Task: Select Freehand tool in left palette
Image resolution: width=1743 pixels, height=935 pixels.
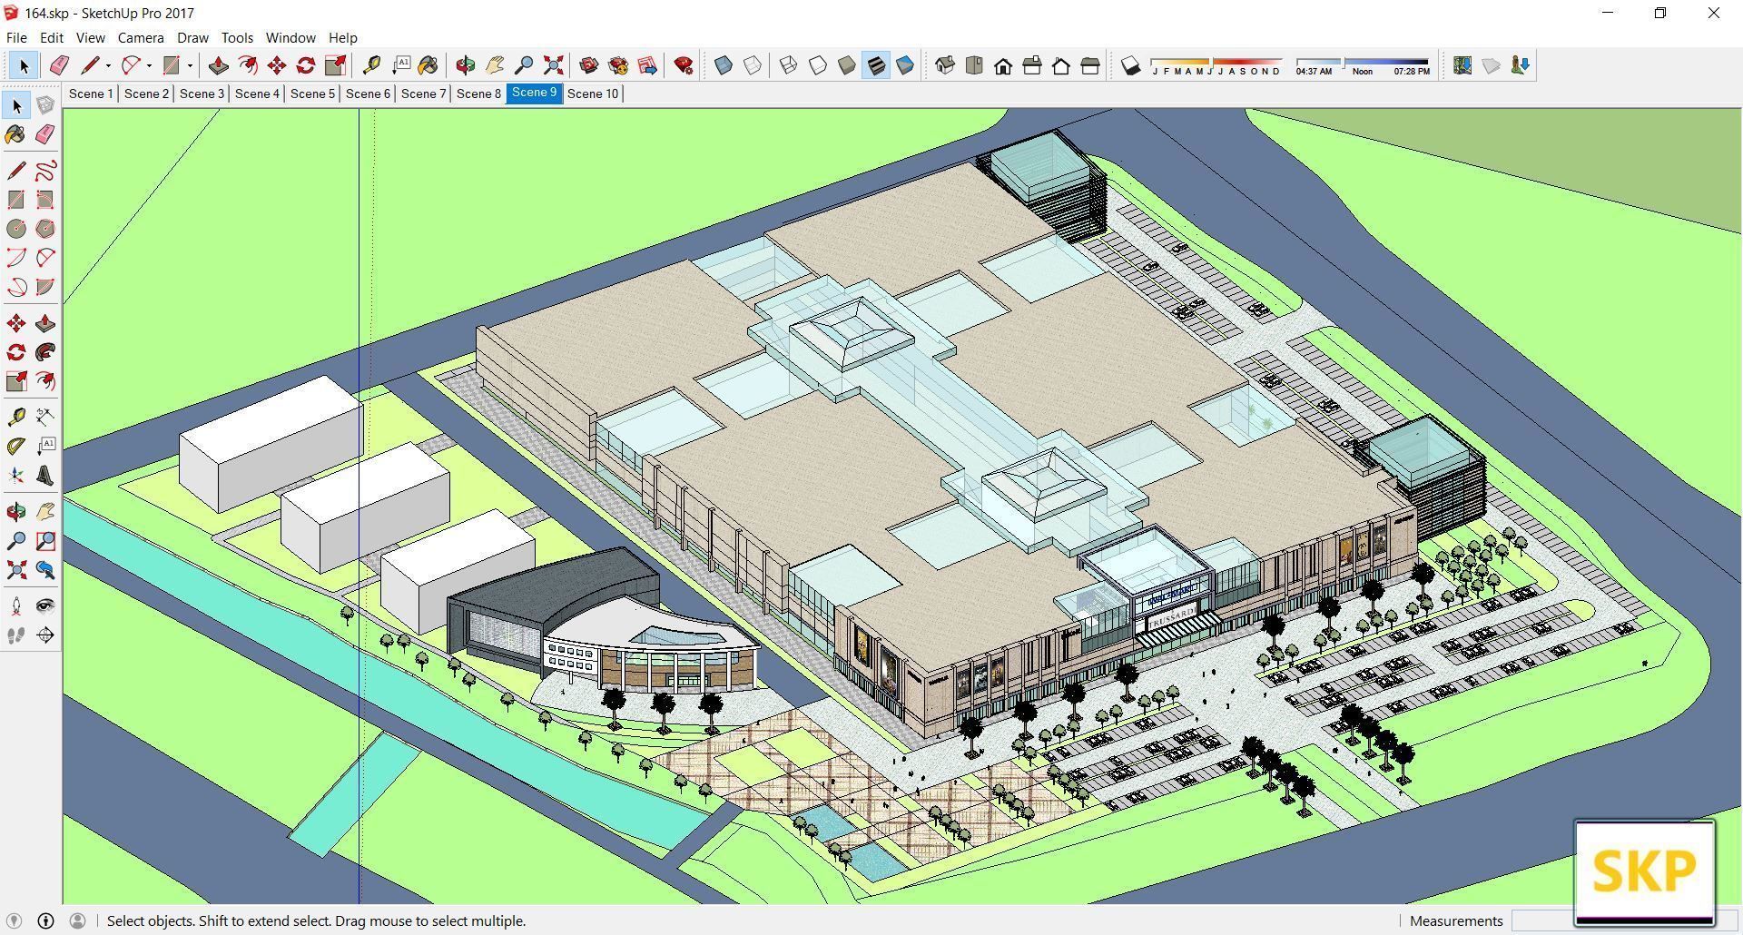Action: tap(45, 171)
